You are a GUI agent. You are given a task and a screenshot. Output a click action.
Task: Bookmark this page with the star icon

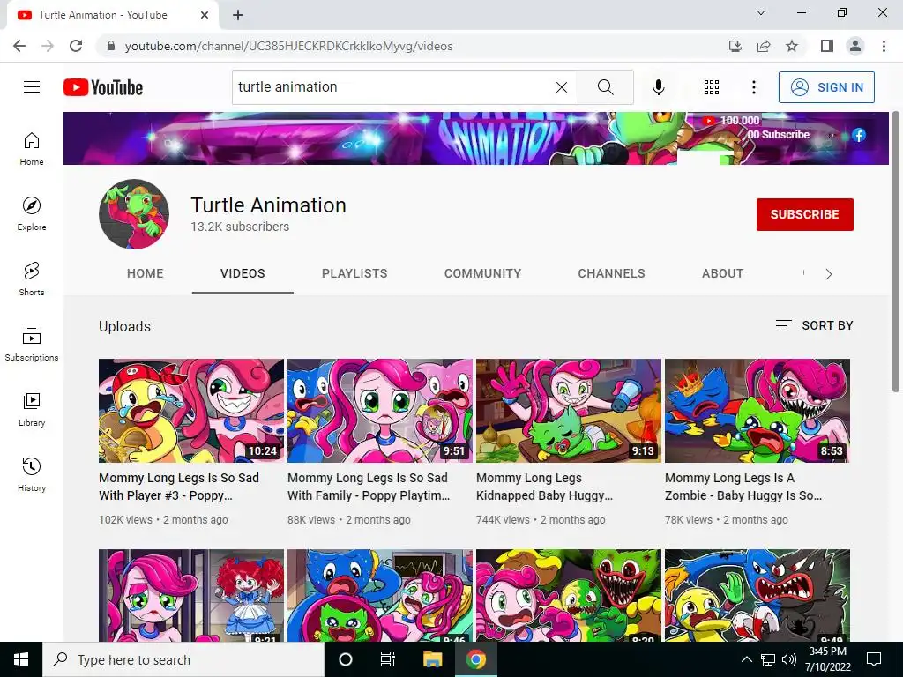tap(792, 46)
